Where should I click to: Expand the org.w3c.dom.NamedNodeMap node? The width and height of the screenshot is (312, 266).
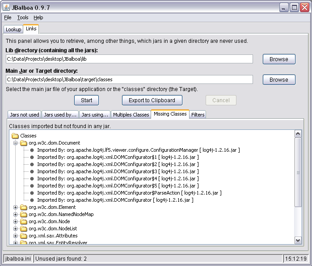tap(15, 215)
